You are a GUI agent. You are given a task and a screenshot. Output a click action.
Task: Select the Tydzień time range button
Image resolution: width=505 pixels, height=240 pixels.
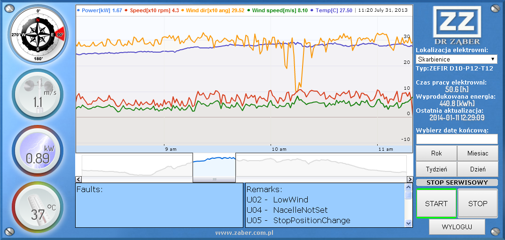point(436,169)
